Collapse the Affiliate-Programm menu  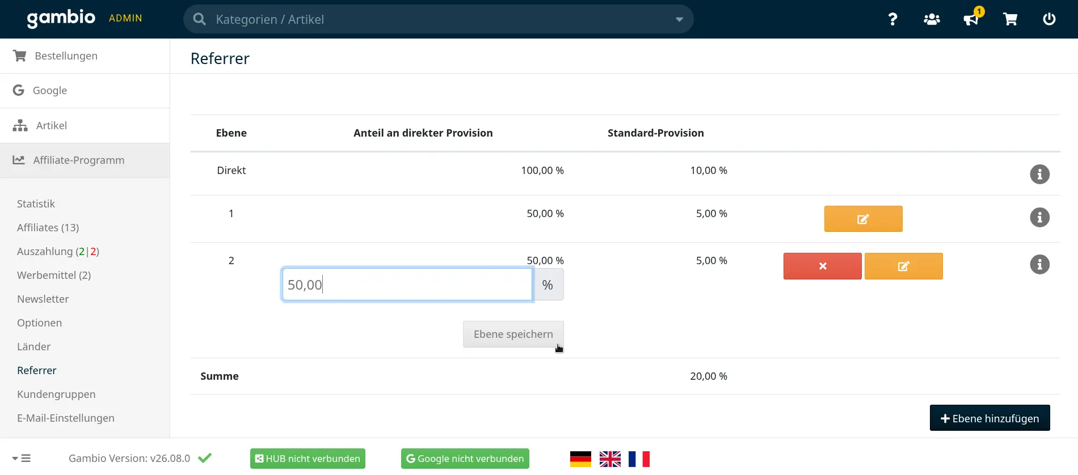coord(85,160)
